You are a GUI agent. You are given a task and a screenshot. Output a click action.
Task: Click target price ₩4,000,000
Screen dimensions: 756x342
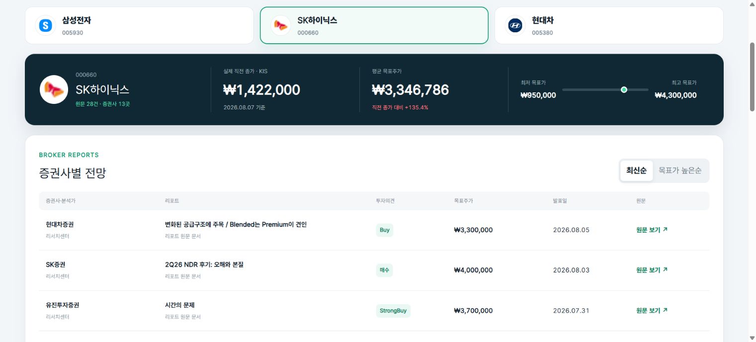point(473,270)
